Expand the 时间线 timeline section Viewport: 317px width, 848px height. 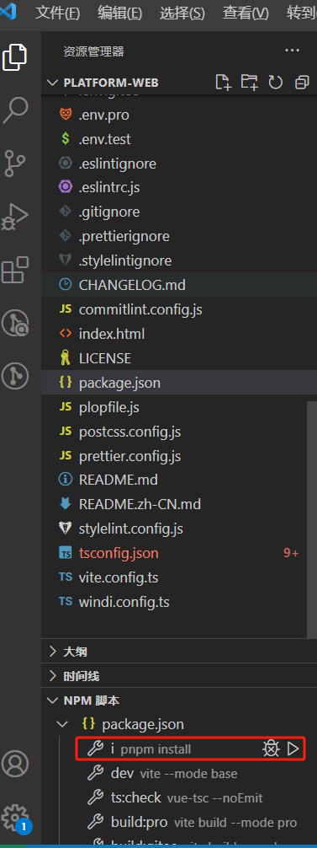[x=179, y=676]
